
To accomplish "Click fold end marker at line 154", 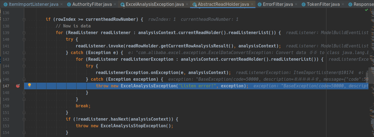I will pos(24,133).
